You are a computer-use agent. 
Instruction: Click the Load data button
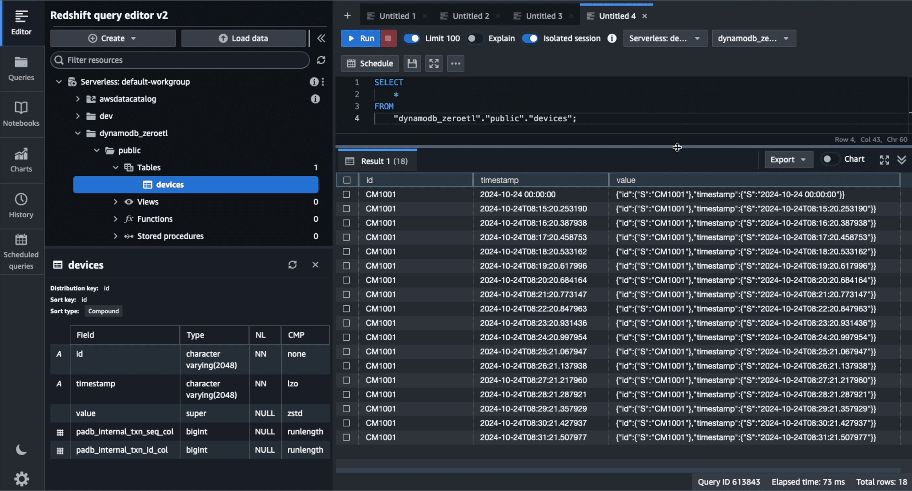[244, 38]
